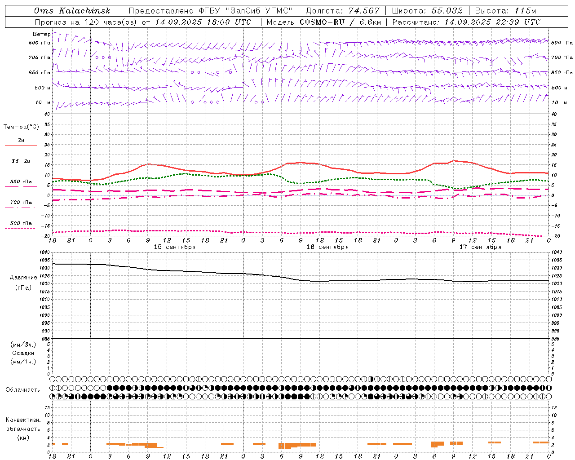Screen dimensions: 575x460
Task: Click the 2м temperature legend label
Action: [x=21, y=140]
